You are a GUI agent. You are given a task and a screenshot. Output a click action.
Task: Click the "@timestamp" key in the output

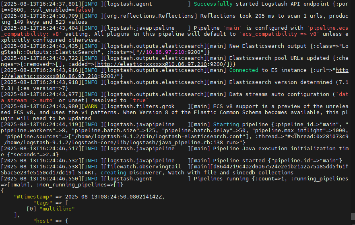(33, 197)
